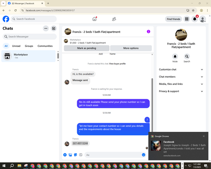
Task: Open Chrome profile icon in toolbar
Action: pos(201,10)
